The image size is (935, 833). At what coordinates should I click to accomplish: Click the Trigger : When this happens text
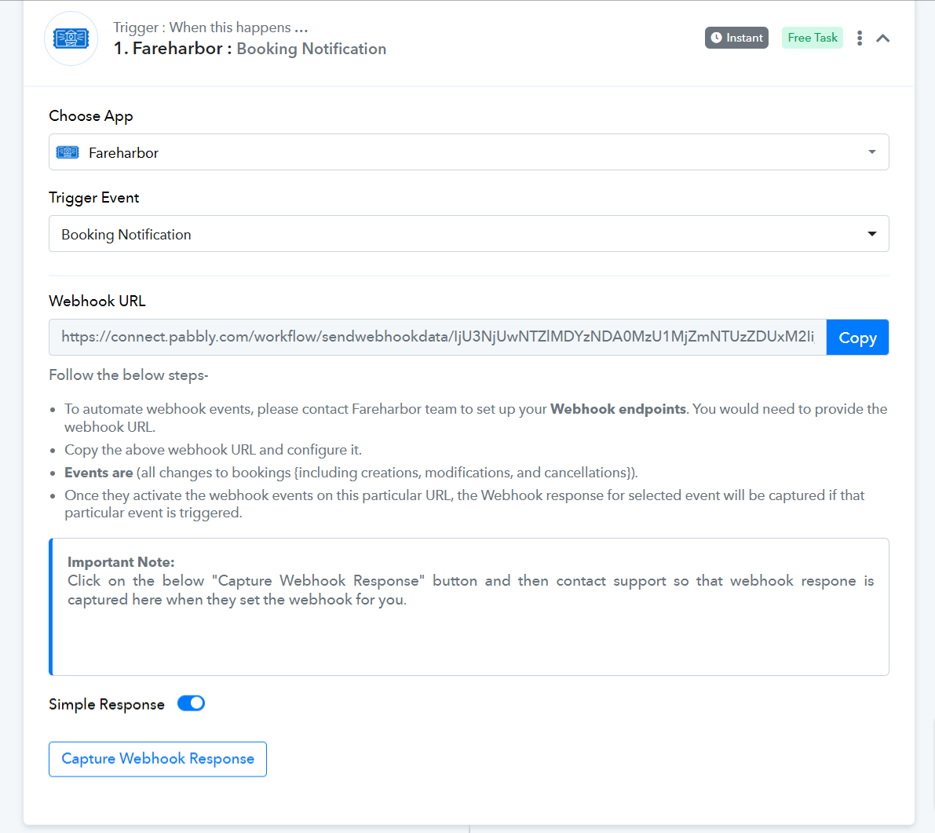[x=210, y=27]
